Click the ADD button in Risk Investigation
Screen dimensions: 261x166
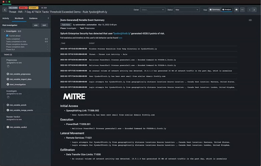pos(36,25)
